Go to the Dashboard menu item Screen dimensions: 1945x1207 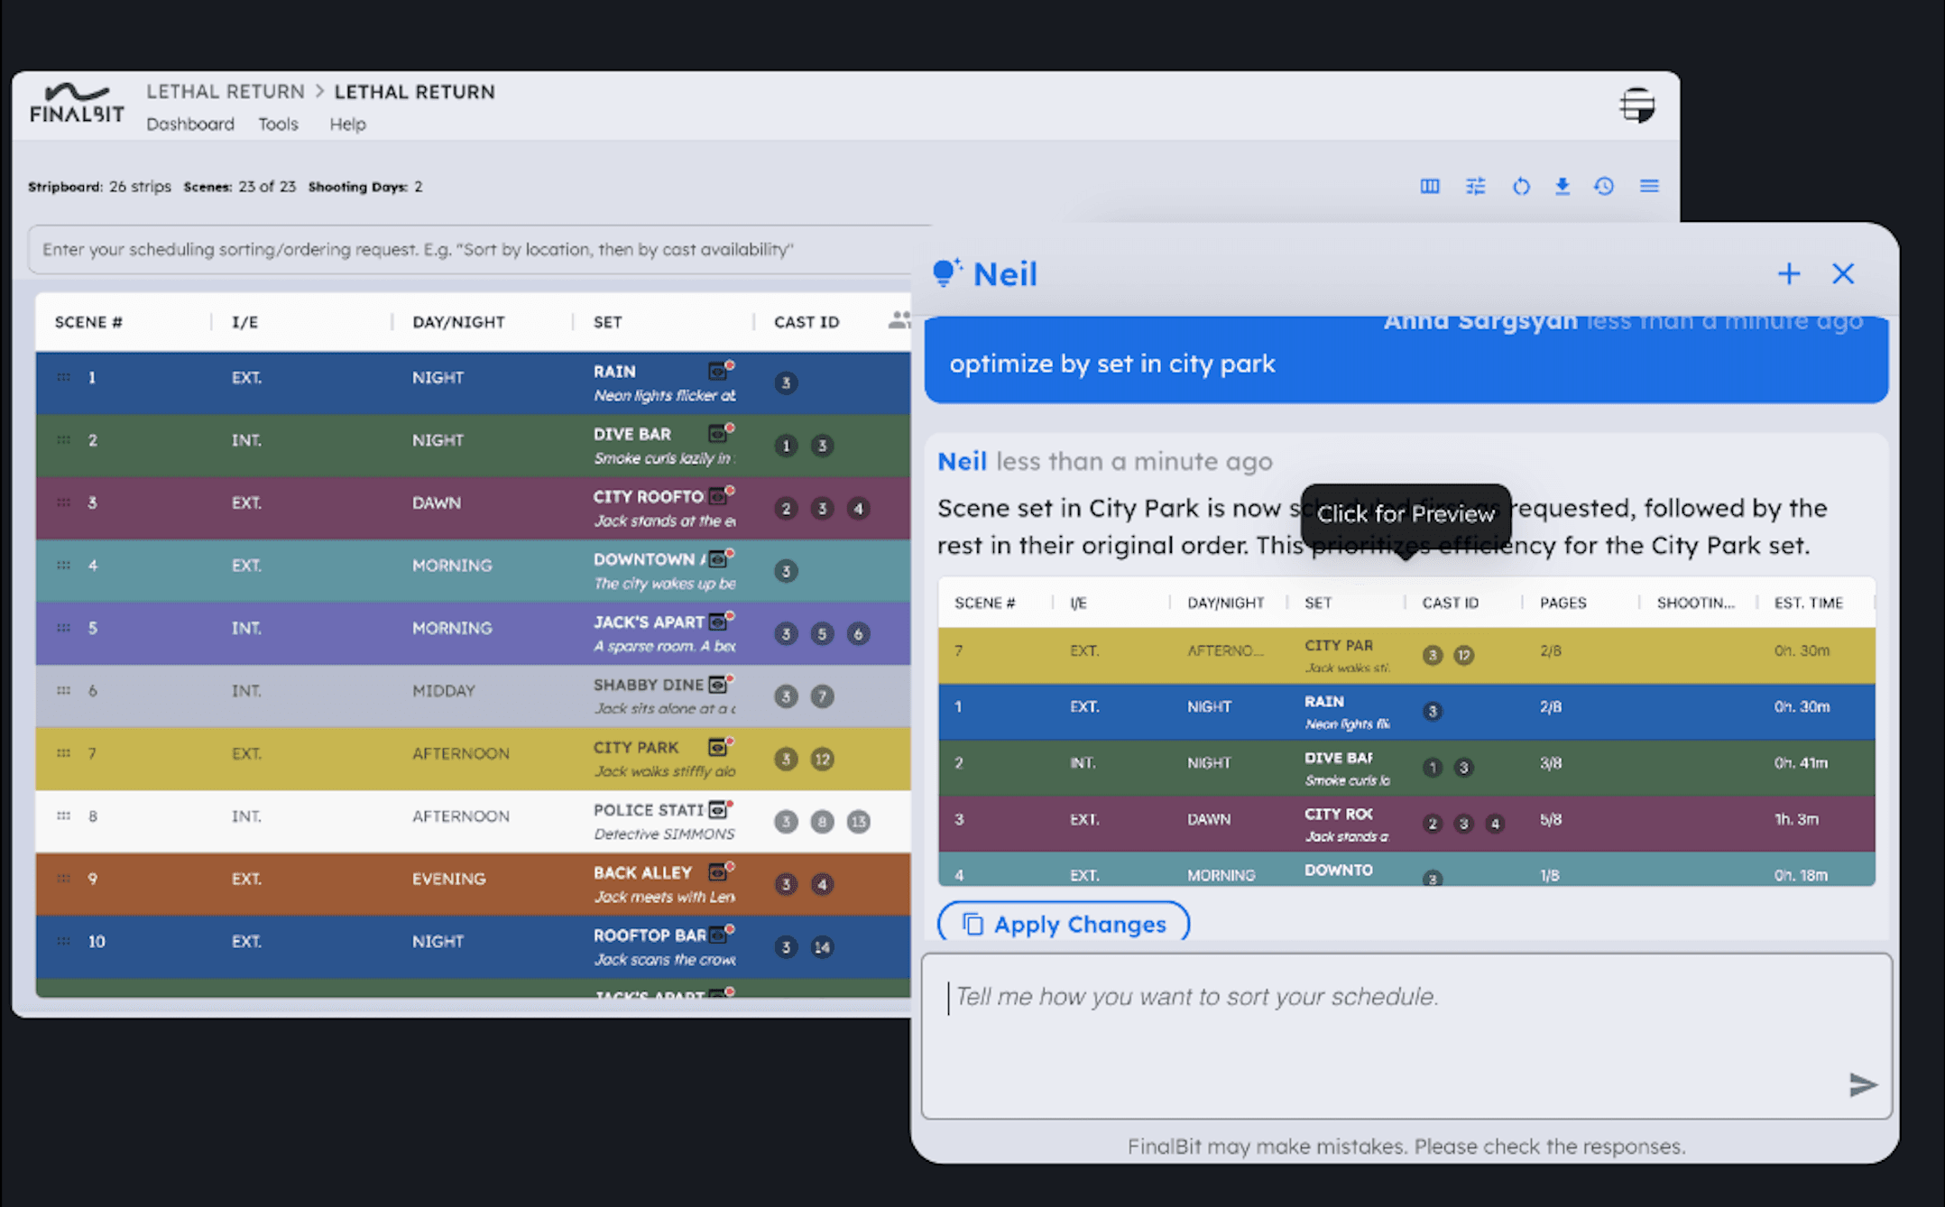coord(190,124)
